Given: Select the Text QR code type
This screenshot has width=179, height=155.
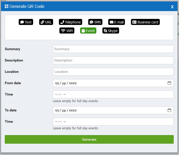Looking at the screenshot, I should tap(26, 22).
